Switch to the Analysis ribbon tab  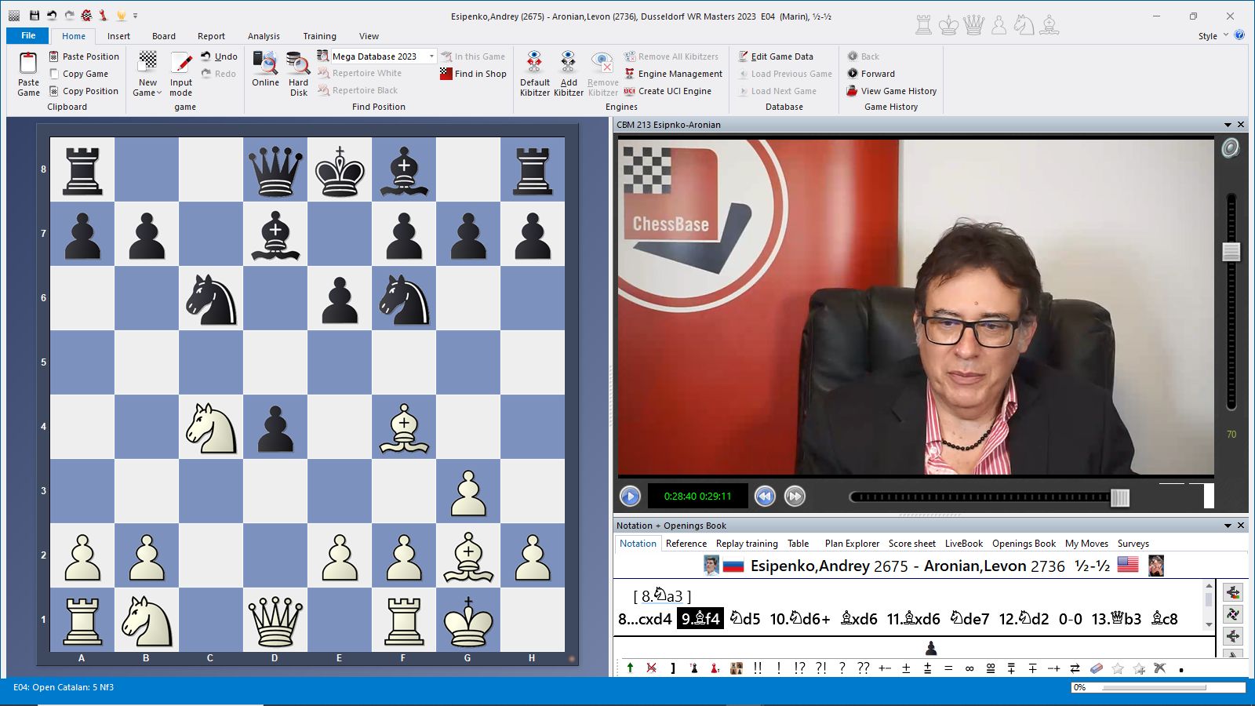click(264, 36)
